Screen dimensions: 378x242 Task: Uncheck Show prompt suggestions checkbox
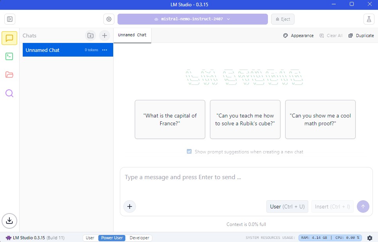pos(189,151)
